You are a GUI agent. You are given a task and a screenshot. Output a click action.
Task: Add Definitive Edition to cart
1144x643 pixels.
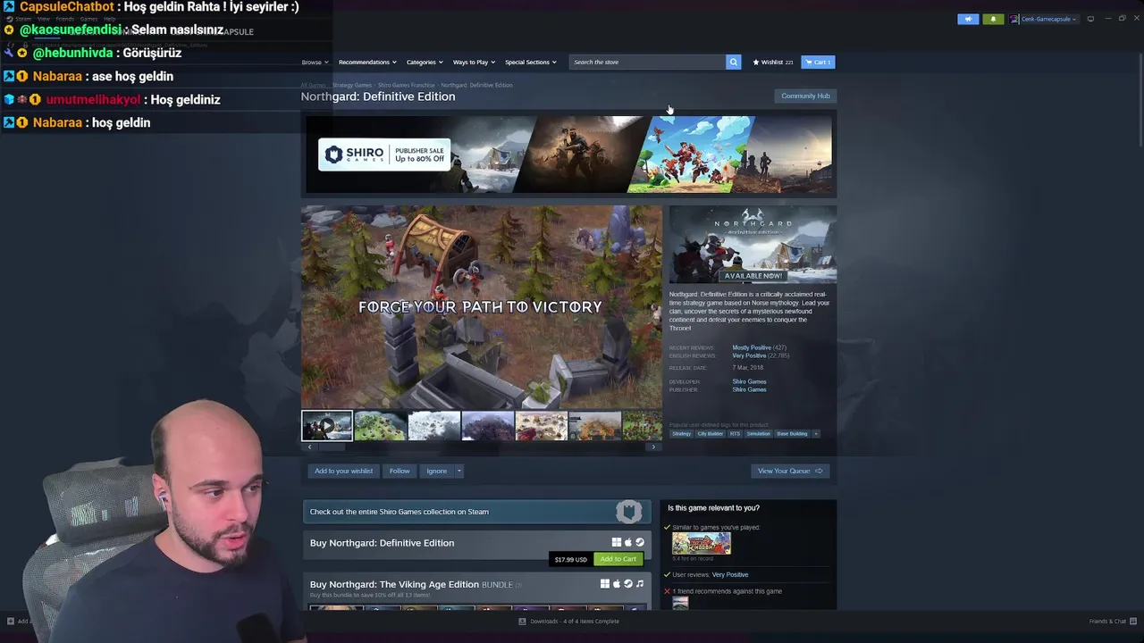[x=618, y=559]
